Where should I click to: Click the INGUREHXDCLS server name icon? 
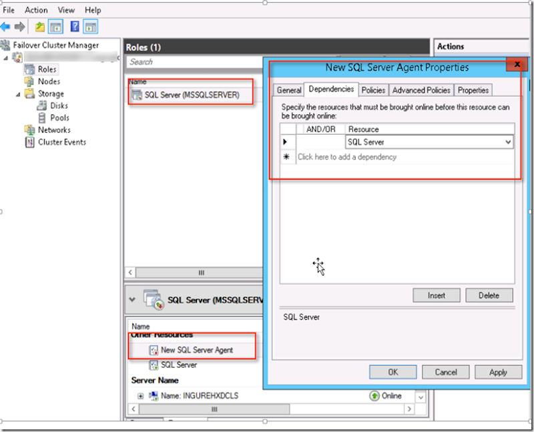pyautogui.click(x=154, y=396)
